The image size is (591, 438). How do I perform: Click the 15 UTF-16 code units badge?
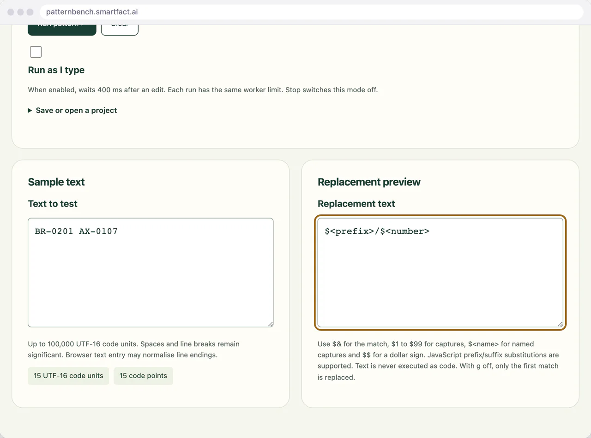(68, 376)
